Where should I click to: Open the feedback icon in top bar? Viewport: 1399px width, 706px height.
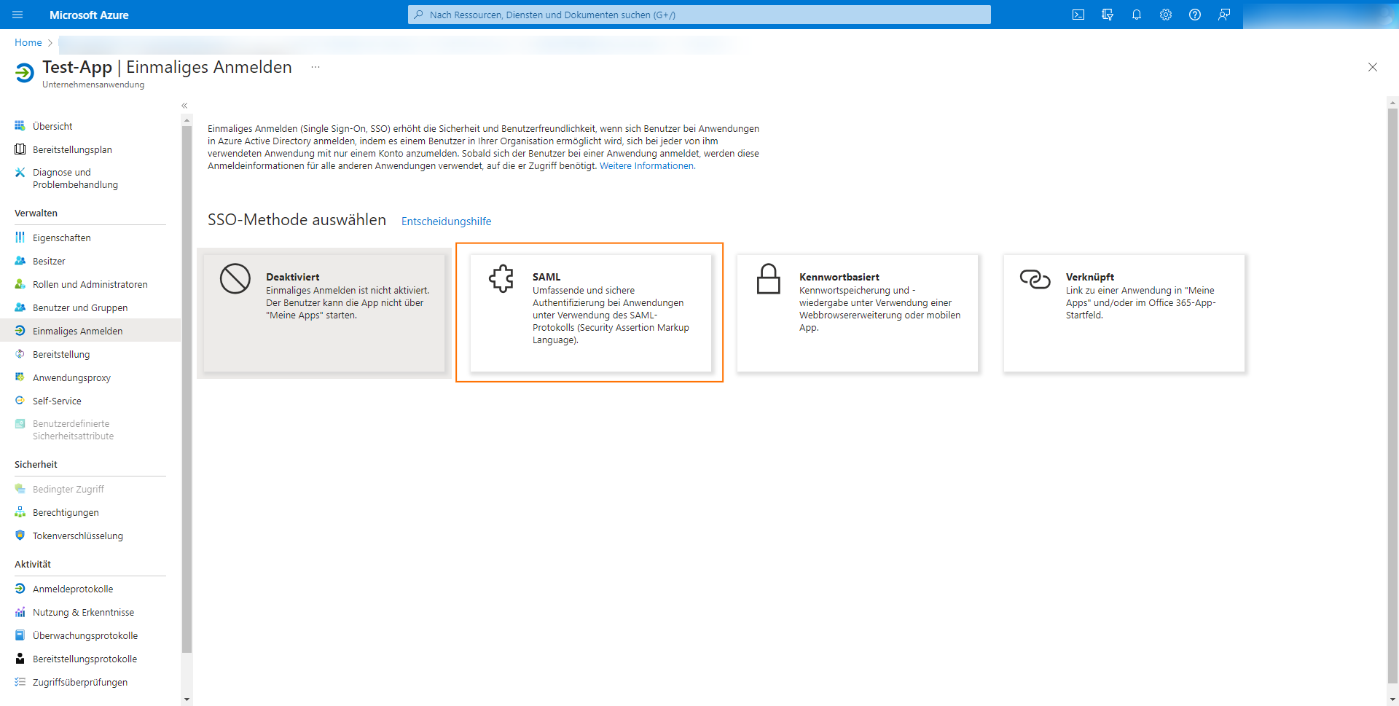click(1224, 15)
